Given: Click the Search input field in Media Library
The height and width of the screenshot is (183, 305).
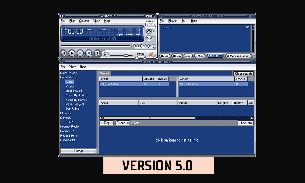Looking at the screenshot, I should click(x=171, y=74).
